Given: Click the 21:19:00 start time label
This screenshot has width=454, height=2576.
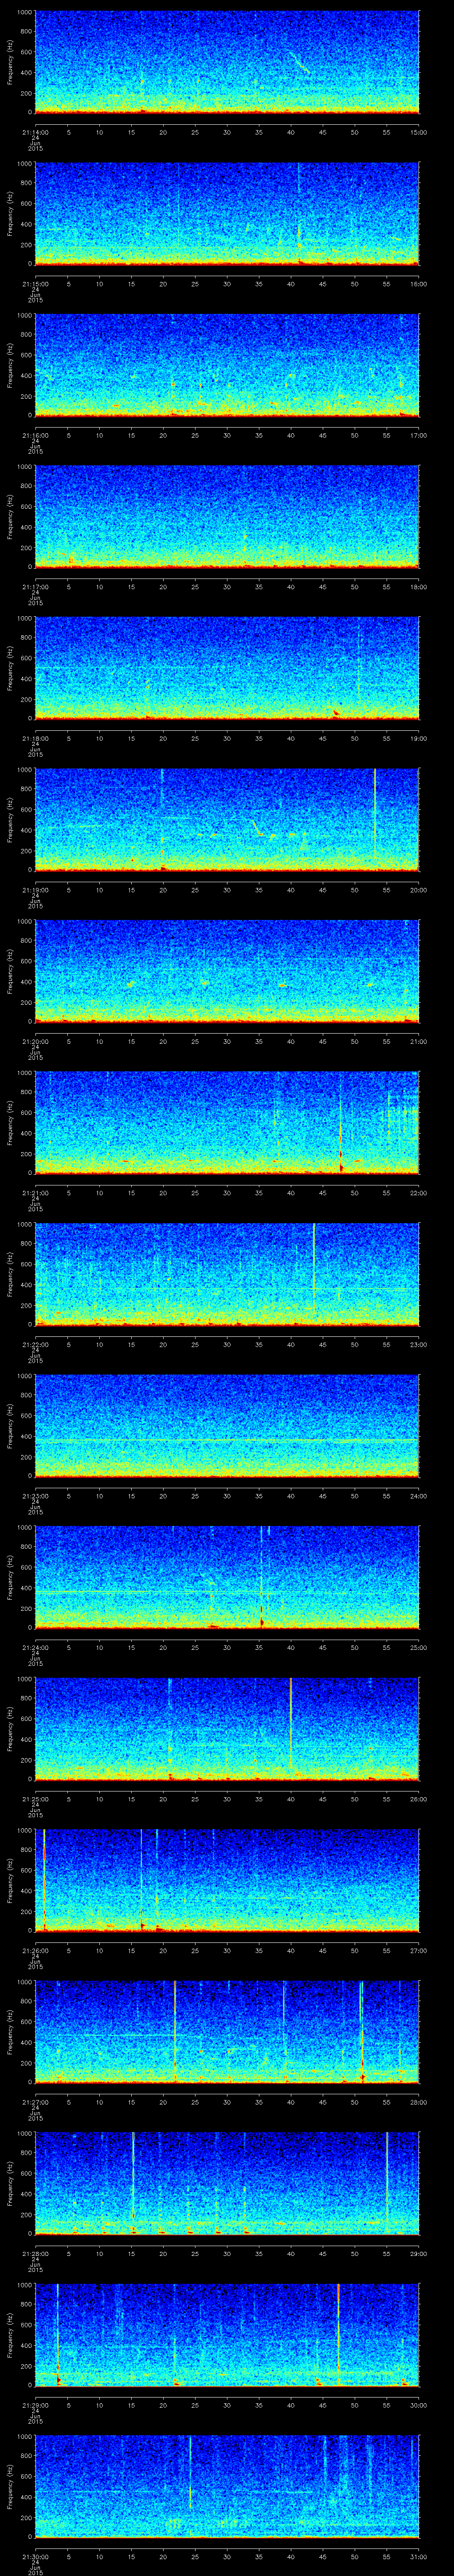Looking at the screenshot, I should click(x=35, y=890).
